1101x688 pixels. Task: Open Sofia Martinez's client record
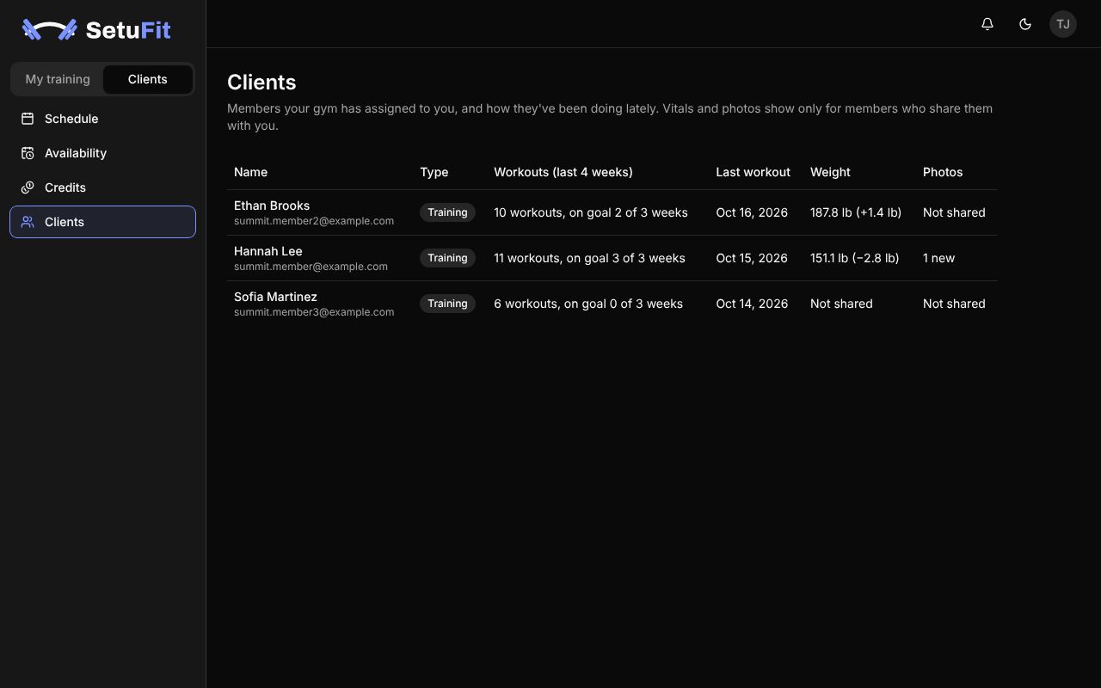tap(275, 297)
